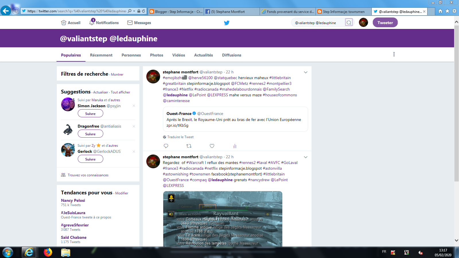Open the three-dot search options menu
459x258 pixels.
point(394,54)
